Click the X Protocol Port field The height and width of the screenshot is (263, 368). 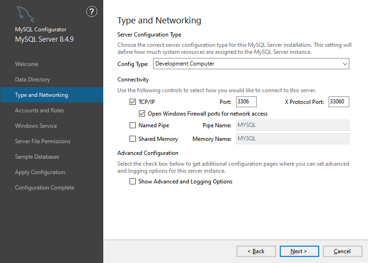338,102
